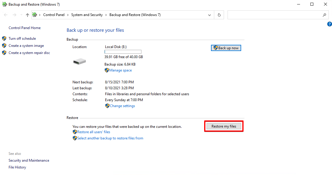Open System and Security from the breadcrumb
This screenshot has height=175, width=332.
tap(87, 15)
